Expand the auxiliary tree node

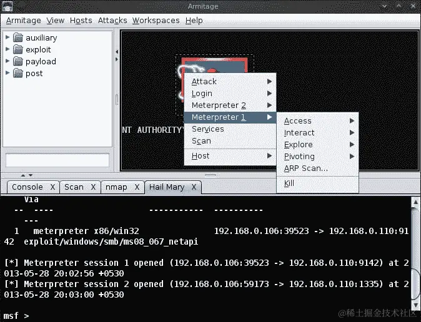(x=7, y=37)
